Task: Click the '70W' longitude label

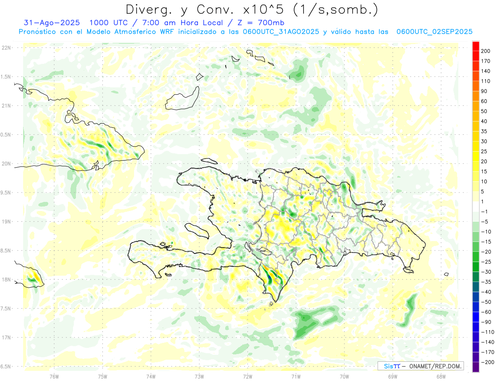Action: tap(344, 376)
